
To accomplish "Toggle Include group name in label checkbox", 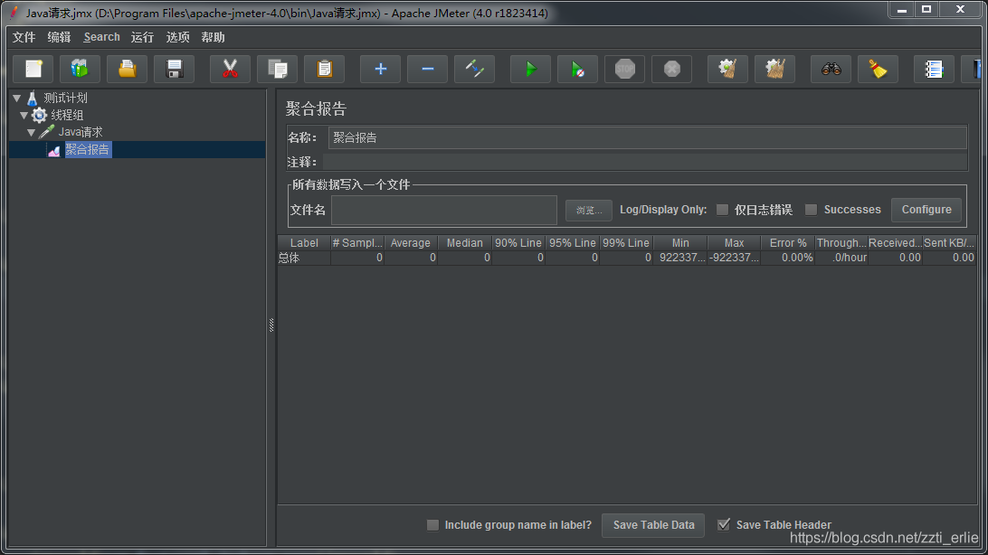I will 432,525.
